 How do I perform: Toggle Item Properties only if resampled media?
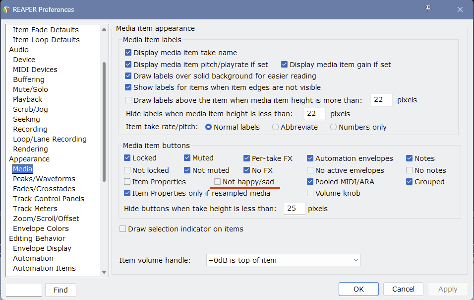(x=127, y=193)
